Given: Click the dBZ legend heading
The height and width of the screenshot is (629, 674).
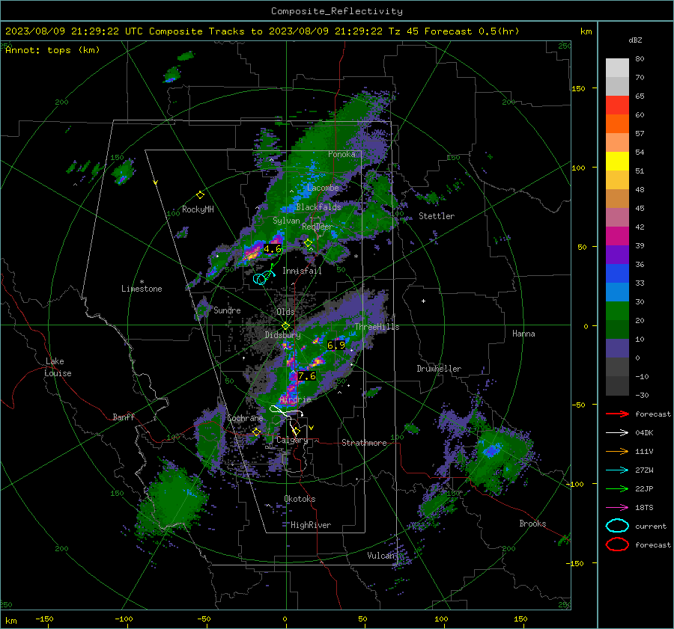Looking at the screenshot, I should pyautogui.click(x=635, y=40).
